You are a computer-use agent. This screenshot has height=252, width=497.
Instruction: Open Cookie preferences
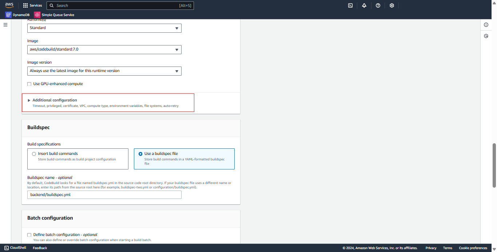[x=473, y=248]
